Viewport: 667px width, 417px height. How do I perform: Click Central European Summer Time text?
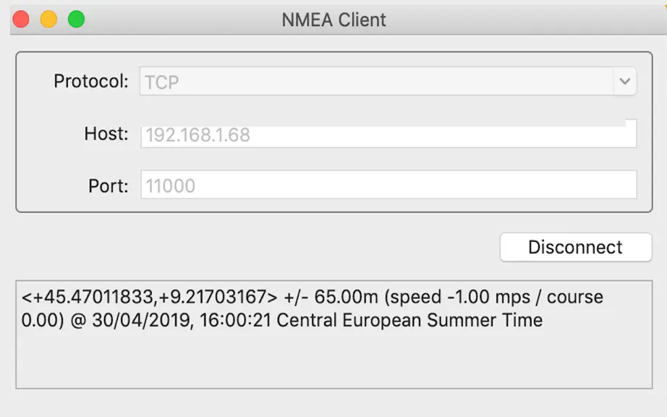pos(409,320)
